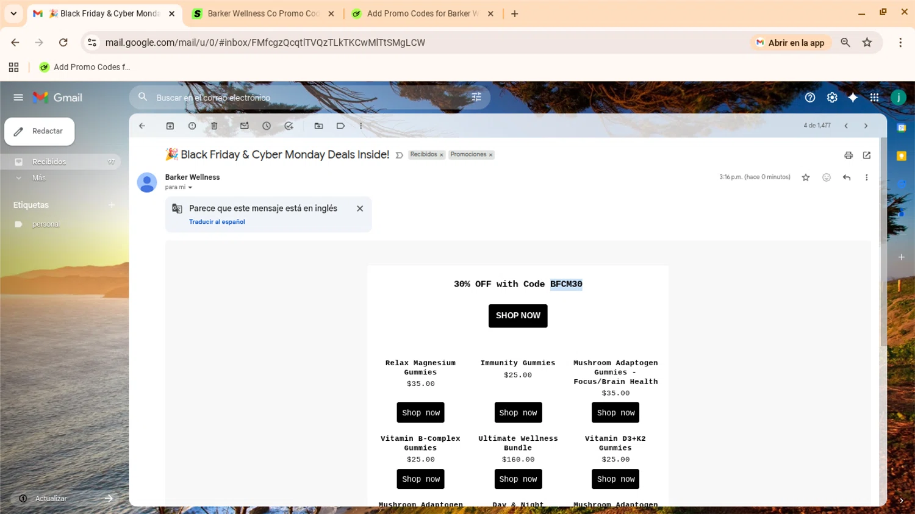Image resolution: width=915 pixels, height=514 pixels.
Task: Click the SHOP NOW button
Action: [518, 316]
